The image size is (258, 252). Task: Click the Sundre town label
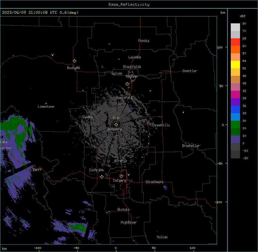[87, 117]
